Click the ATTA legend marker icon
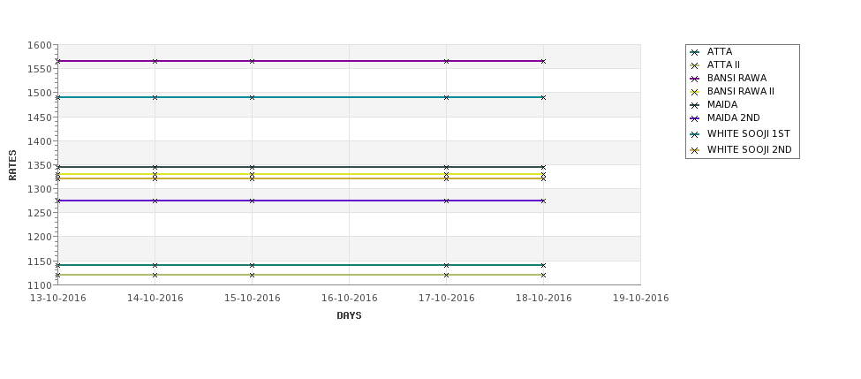 pyautogui.click(x=695, y=52)
